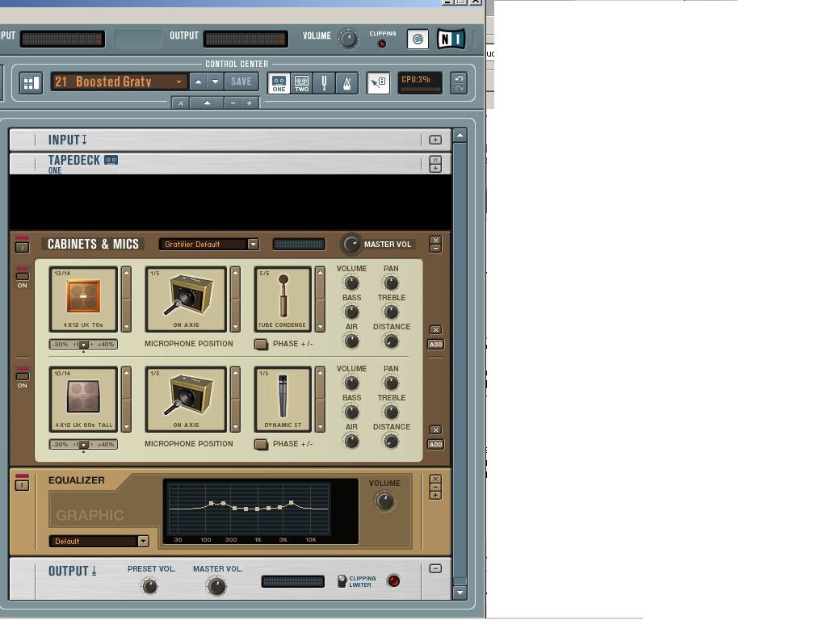This screenshot has width=827, height=620.
Task: Expand the Tapedeck module with plus icon
Action: pyautogui.click(x=435, y=168)
